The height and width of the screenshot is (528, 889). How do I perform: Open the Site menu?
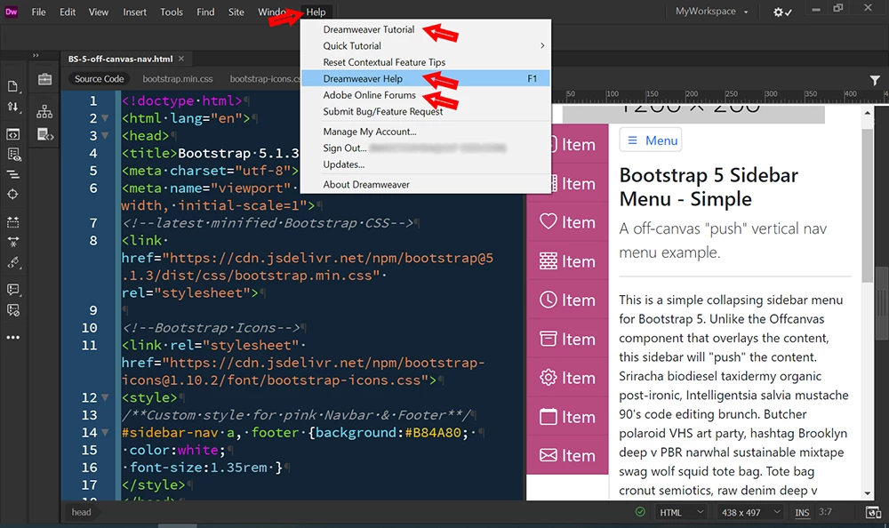236,12
